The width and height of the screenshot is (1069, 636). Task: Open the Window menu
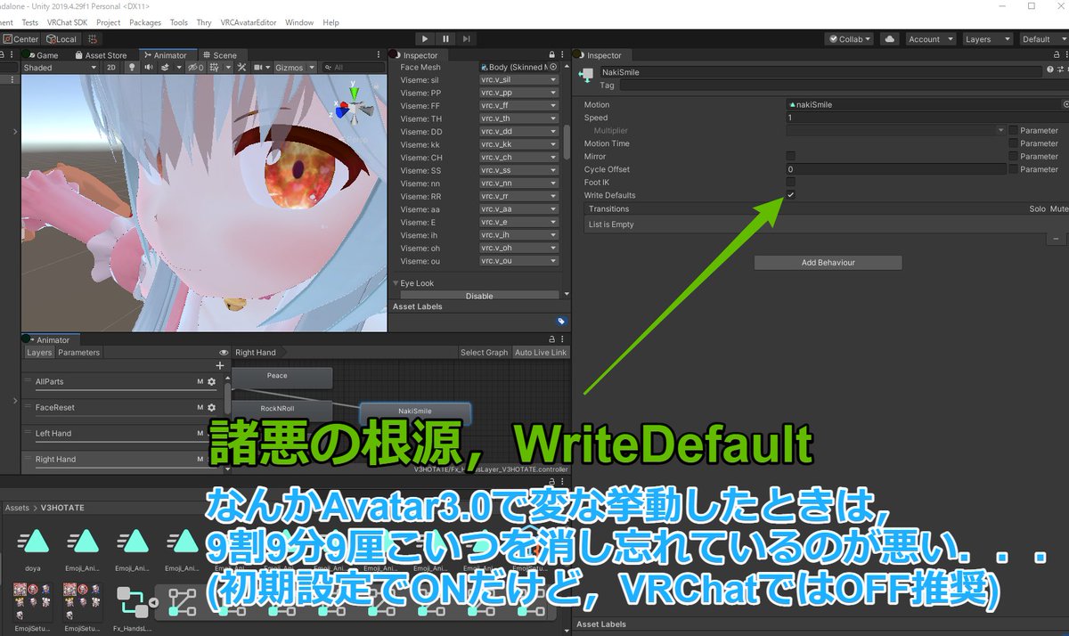point(299,22)
